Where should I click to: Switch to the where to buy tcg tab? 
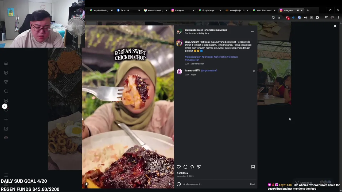(155, 10)
